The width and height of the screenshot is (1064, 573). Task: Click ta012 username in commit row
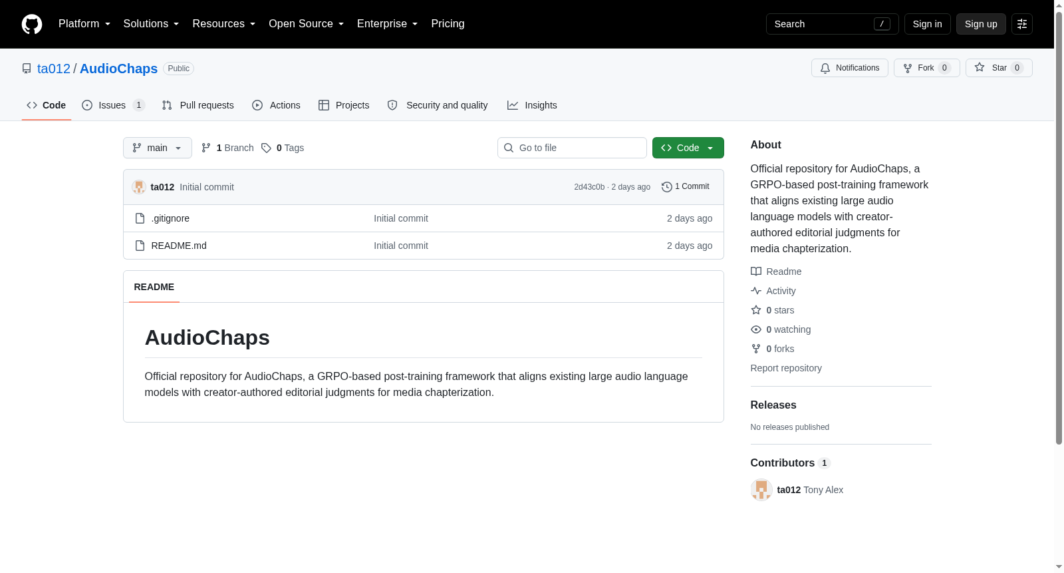162,187
